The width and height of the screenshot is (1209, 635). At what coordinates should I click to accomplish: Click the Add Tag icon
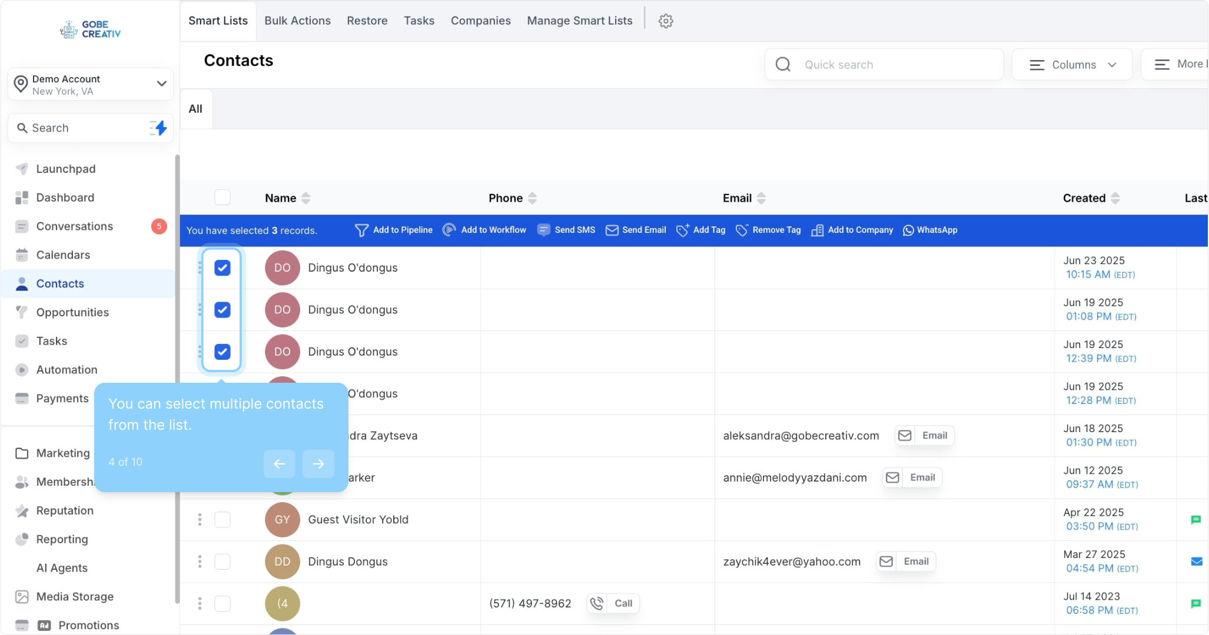click(682, 230)
